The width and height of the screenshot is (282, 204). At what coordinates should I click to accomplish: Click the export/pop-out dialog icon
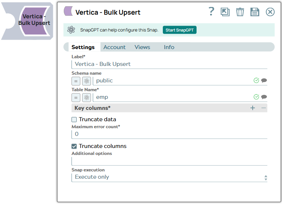225,12
